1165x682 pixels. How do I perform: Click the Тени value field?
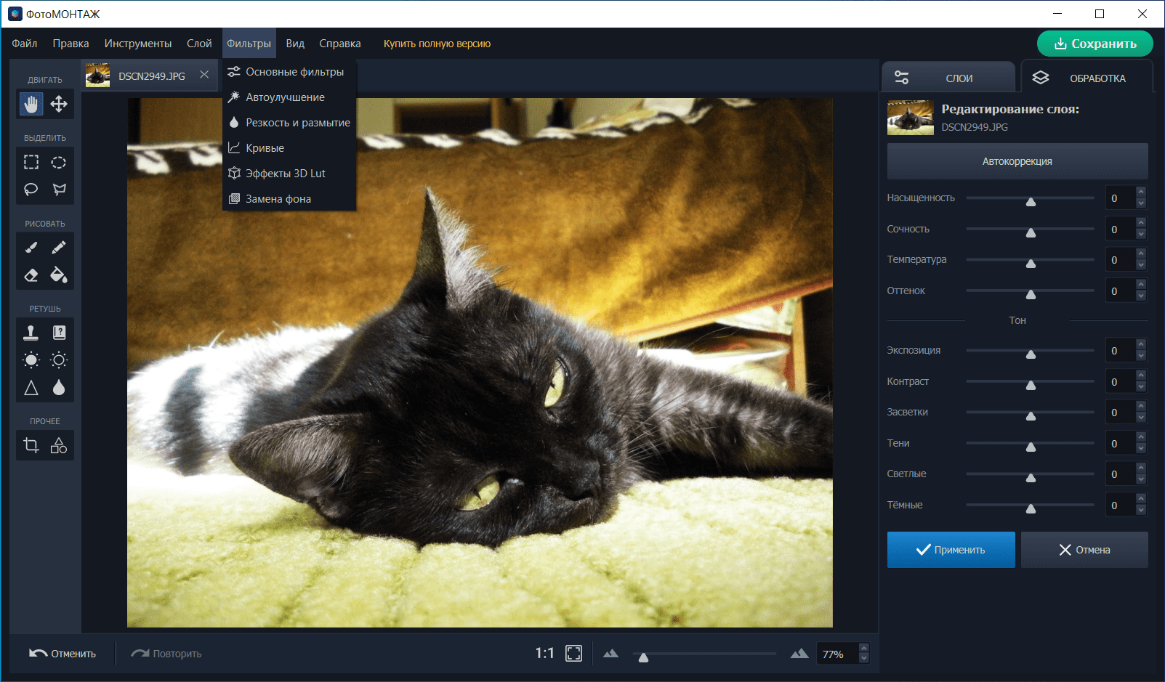1119,444
